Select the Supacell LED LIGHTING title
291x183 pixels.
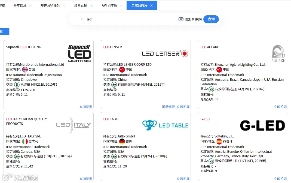(x=24, y=47)
